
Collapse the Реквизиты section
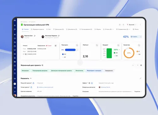click(31, 78)
